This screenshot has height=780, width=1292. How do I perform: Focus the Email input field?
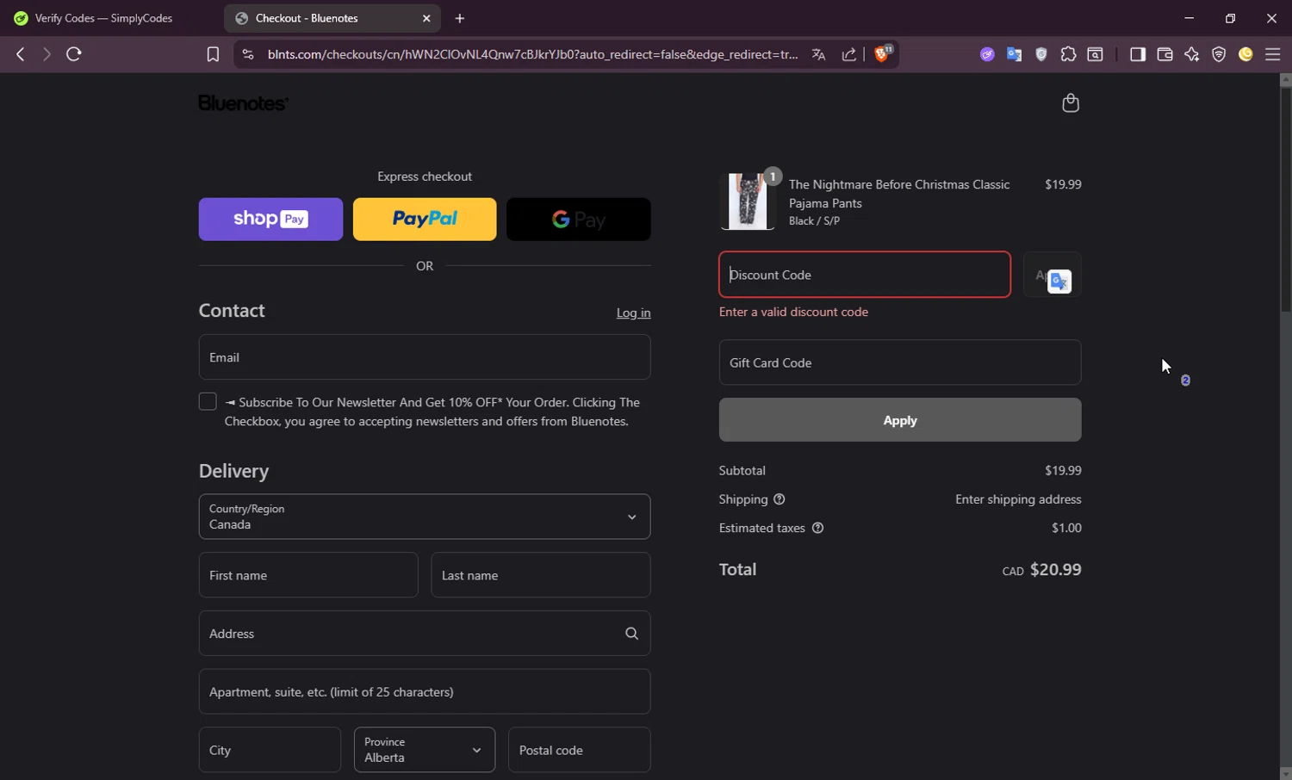coord(425,357)
